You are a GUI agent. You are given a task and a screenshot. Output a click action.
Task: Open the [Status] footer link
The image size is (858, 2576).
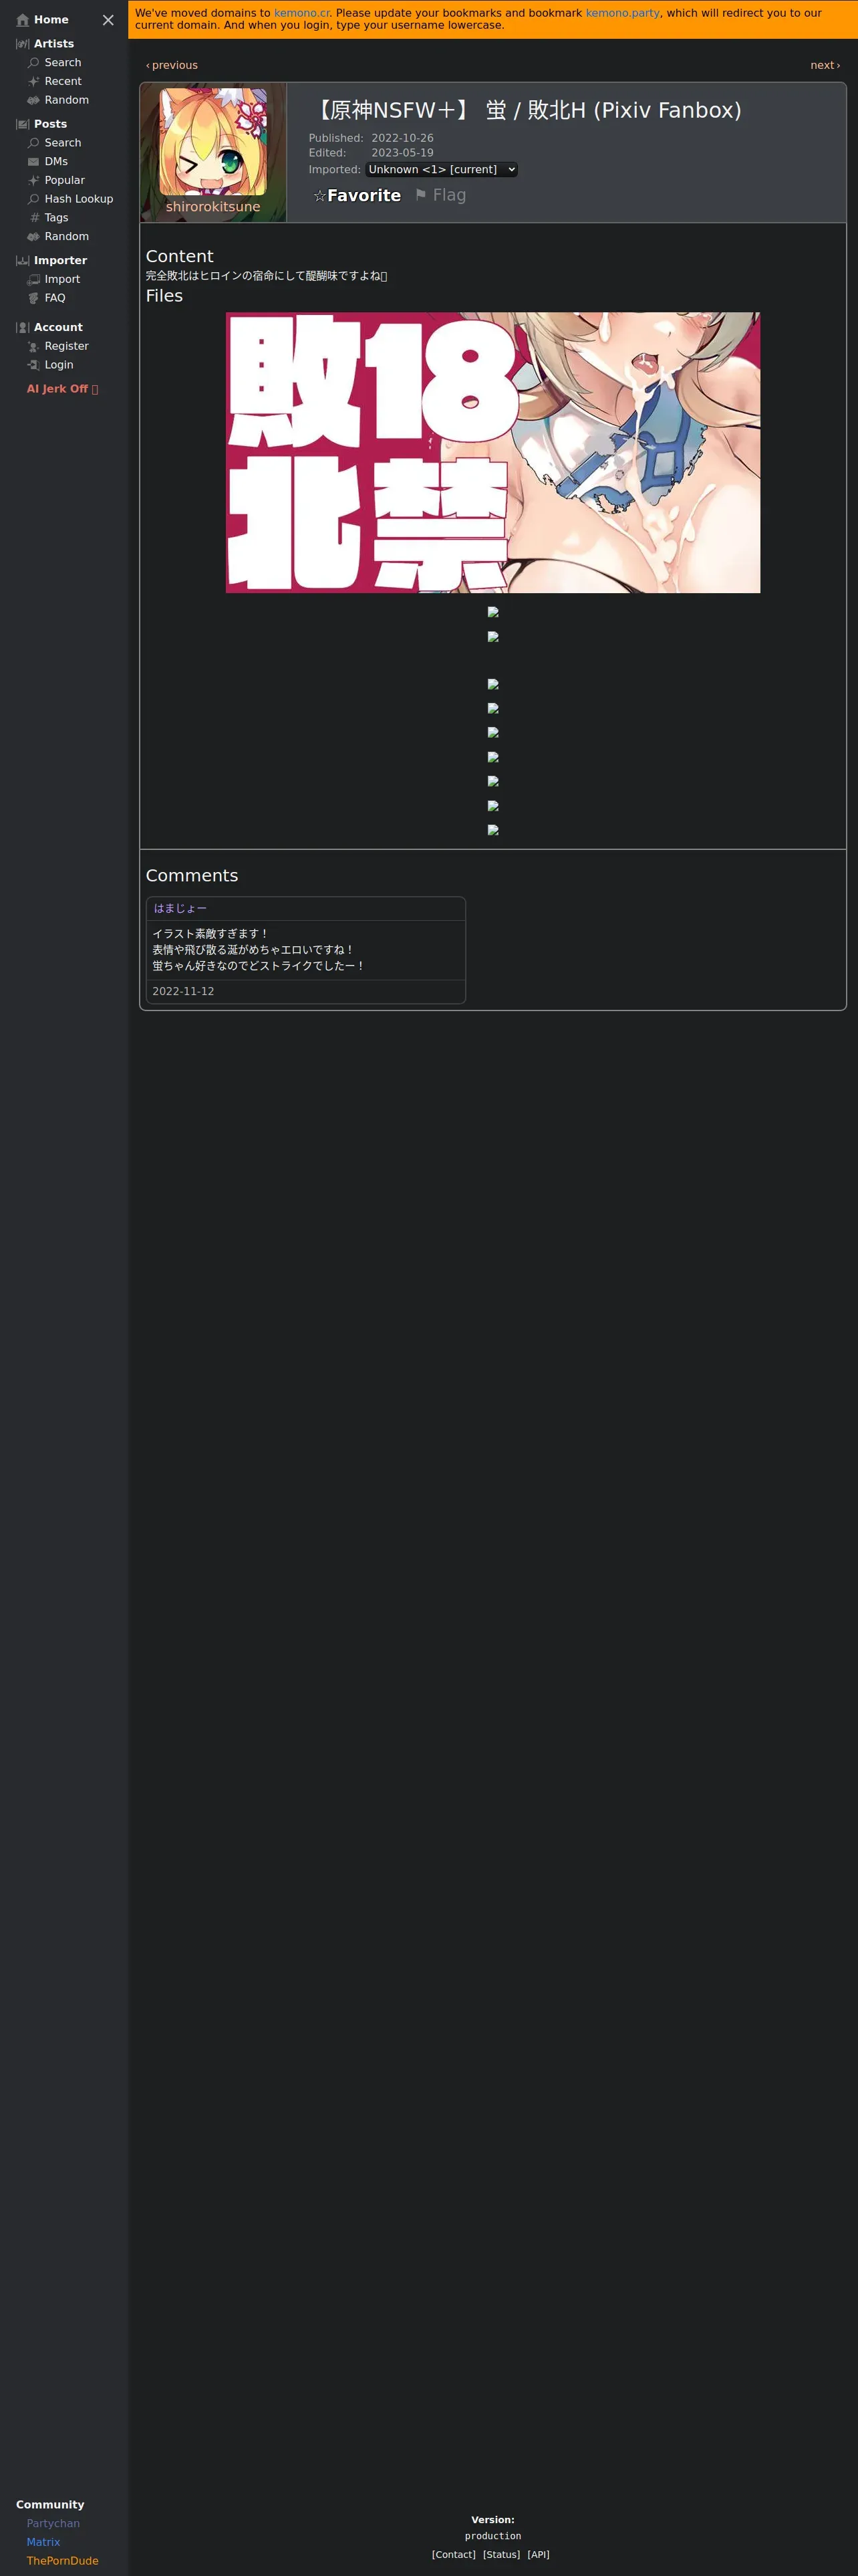(501, 2554)
